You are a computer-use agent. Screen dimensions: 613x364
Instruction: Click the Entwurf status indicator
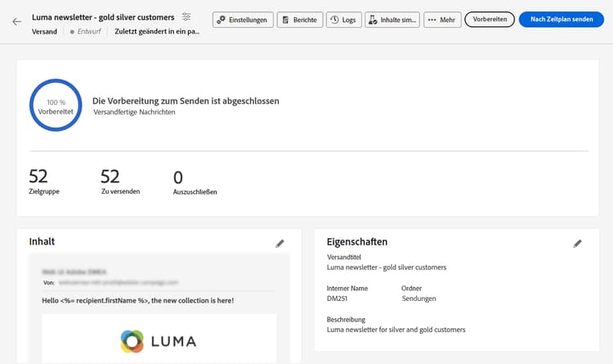coord(87,31)
